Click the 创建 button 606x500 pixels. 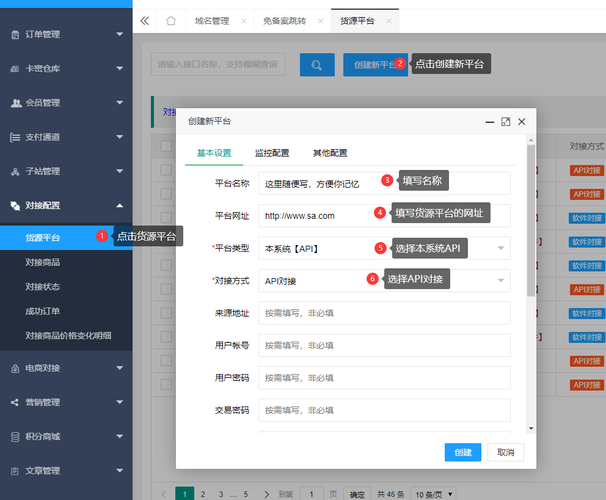tap(463, 452)
